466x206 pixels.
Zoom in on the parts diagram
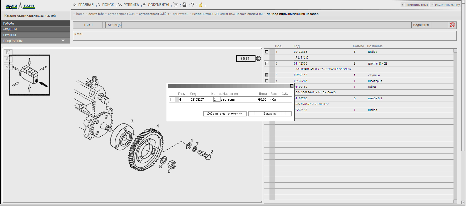click(x=8, y=60)
